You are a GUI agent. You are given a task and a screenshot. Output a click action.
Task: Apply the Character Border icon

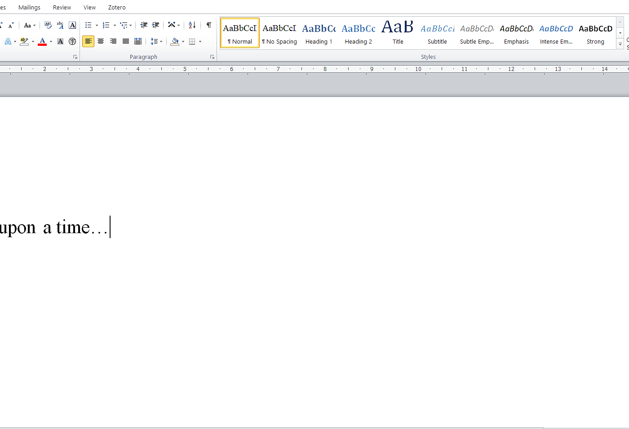pyautogui.click(x=72, y=25)
